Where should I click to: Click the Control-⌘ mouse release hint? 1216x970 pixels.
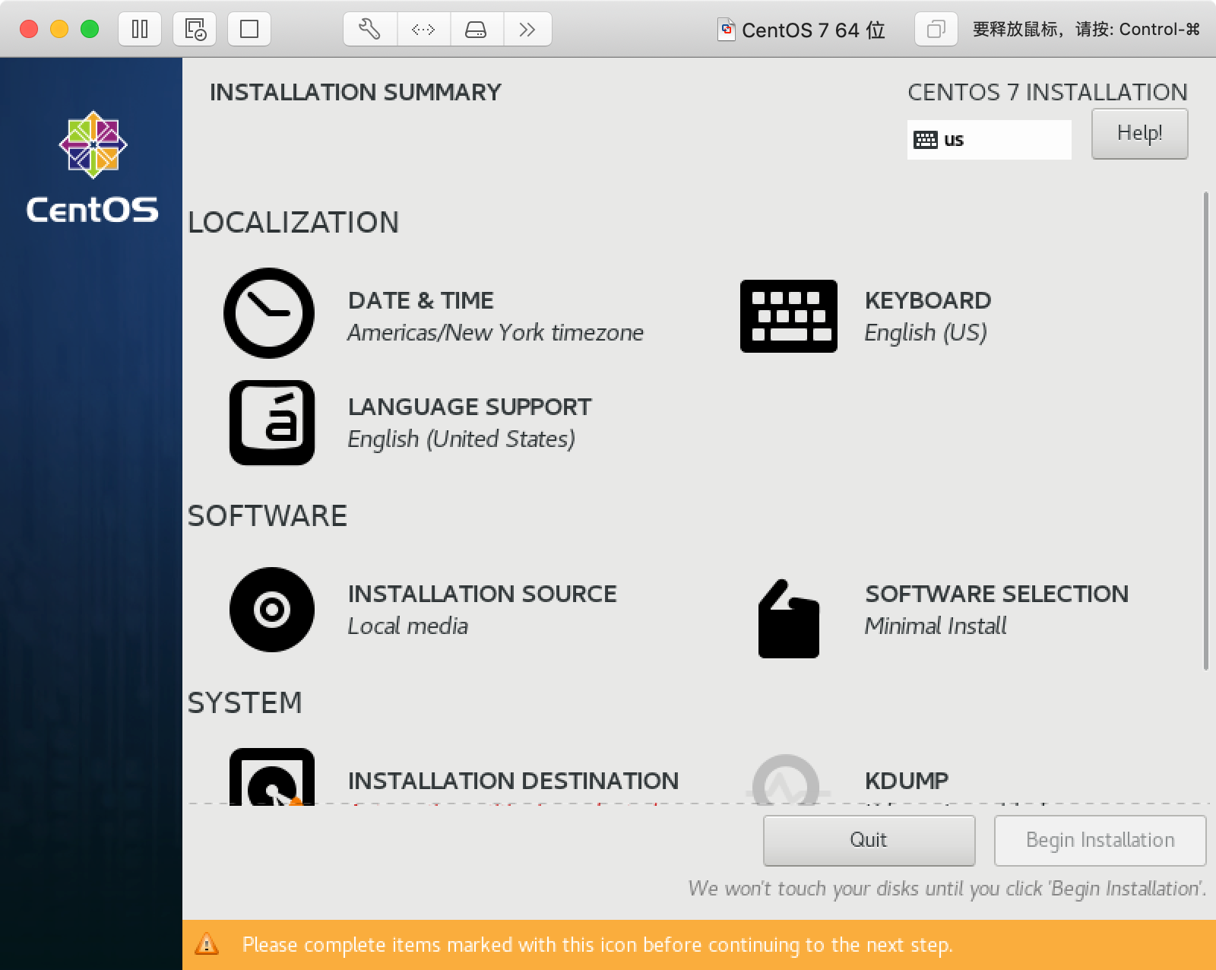click(x=1086, y=30)
